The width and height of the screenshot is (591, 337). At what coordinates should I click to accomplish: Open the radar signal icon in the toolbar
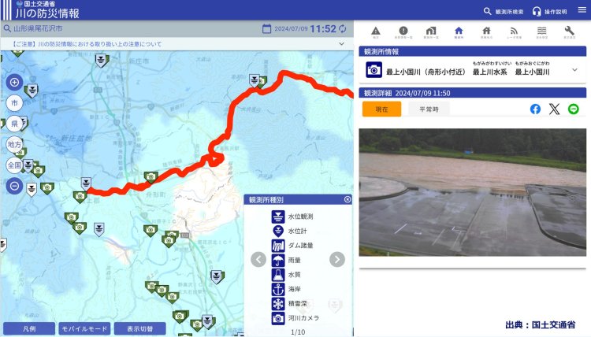tap(514, 32)
